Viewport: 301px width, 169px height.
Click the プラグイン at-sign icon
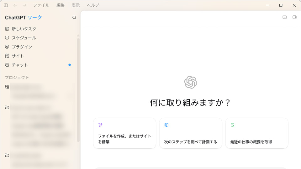(7, 47)
